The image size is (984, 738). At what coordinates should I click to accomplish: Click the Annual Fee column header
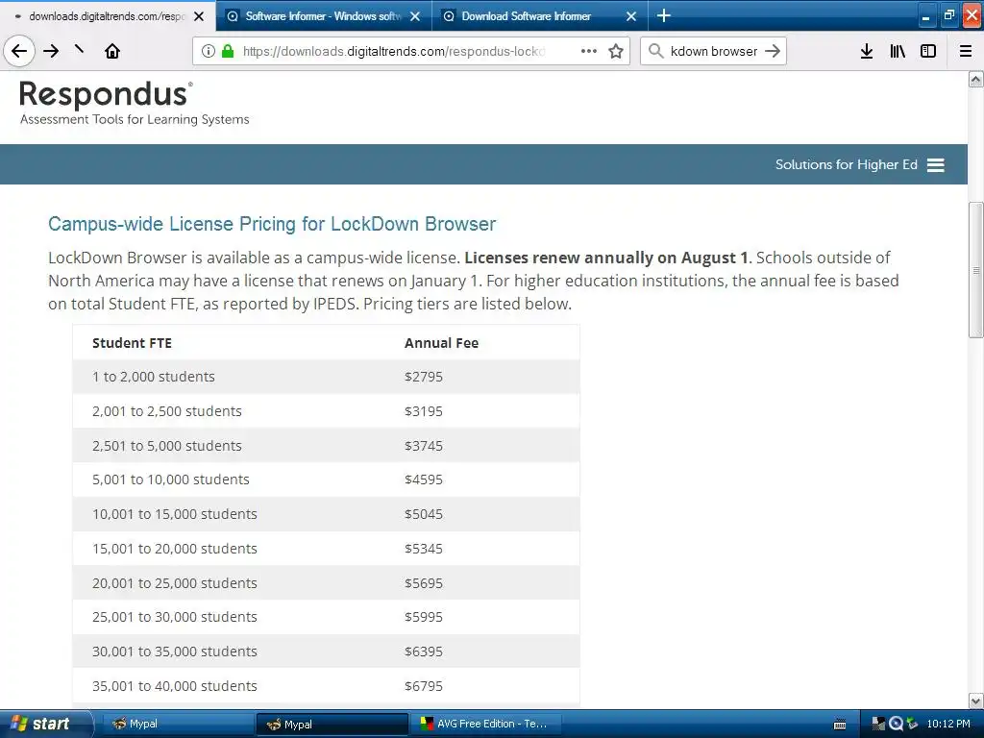441,343
